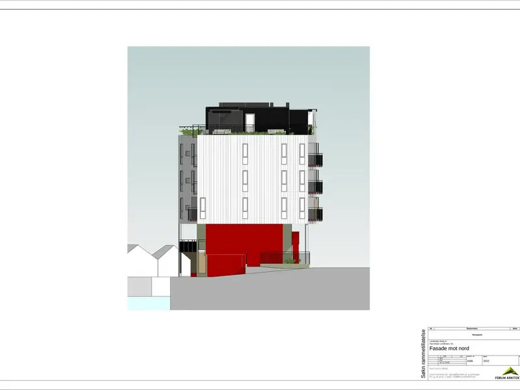Select the vertical 'Søkn rammetillatelse' label
520x390 pixels.
coord(423,354)
